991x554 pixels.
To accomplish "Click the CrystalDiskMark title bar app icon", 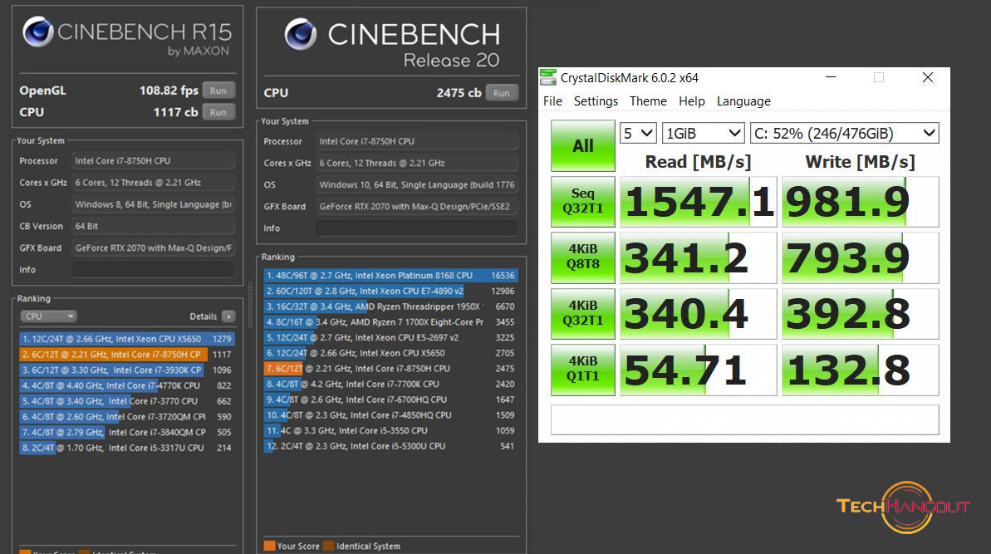I will tap(548, 78).
